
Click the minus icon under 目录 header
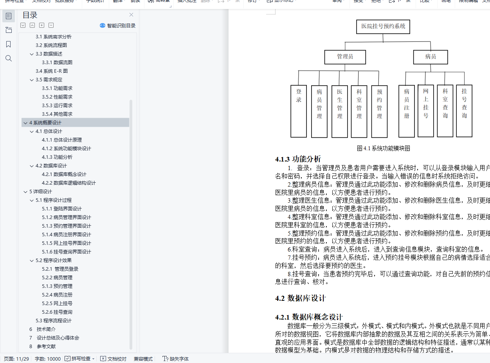tap(51, 25)
